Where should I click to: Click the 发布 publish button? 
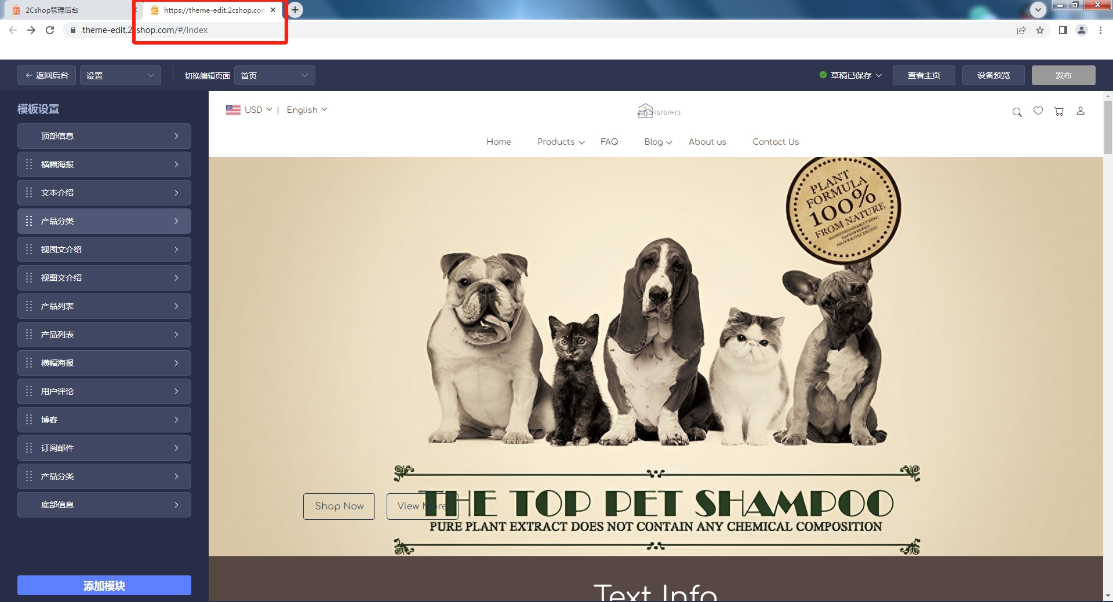(x=1064, y=75)
